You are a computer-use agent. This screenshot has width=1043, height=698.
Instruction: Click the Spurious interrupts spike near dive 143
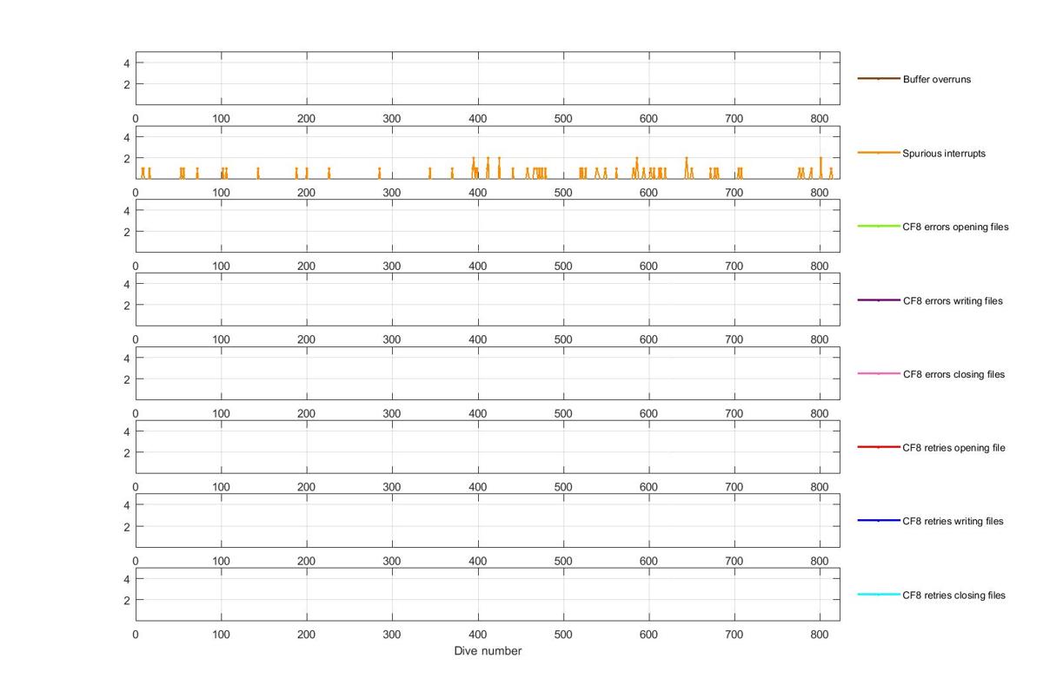[258, 173]
